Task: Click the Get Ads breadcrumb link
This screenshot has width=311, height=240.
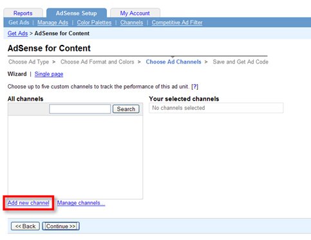Action: pos(17,33)
